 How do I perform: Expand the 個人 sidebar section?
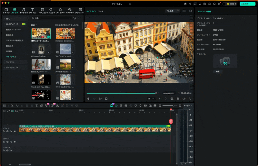(x=4, y=19)
